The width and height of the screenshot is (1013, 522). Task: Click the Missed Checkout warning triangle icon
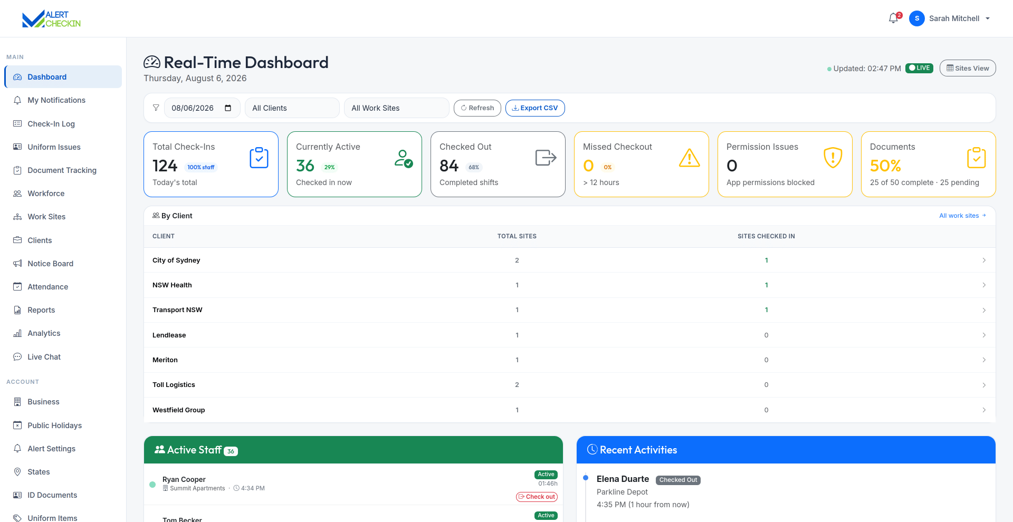pyautogui.click(x=690, y=158)
